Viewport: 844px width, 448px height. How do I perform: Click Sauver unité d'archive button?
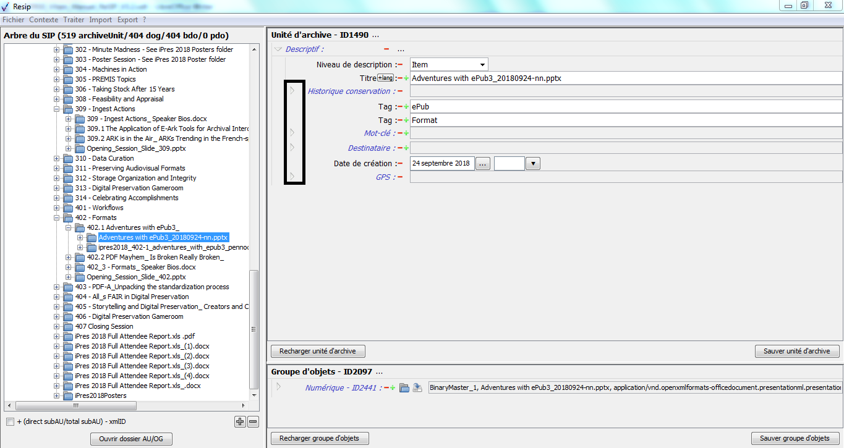(797, 351)
